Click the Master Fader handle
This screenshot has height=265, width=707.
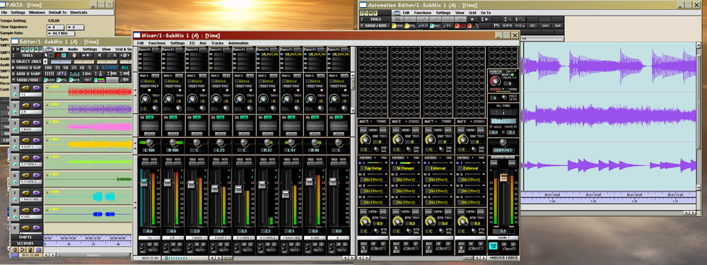point(503,177)
